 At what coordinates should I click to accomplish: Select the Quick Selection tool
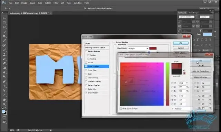(4, 32)
